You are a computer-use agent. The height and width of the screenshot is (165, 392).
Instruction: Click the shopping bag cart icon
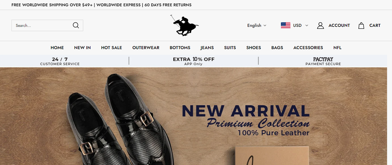361,25
